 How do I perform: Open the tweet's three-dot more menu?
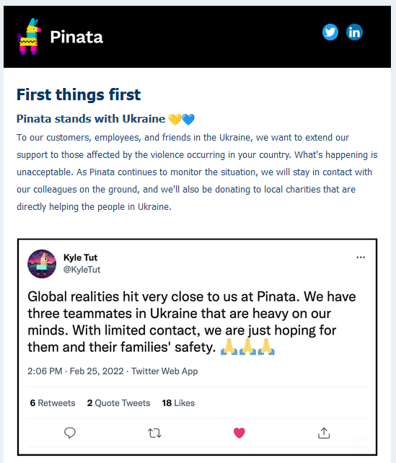[x=361, y=257]
